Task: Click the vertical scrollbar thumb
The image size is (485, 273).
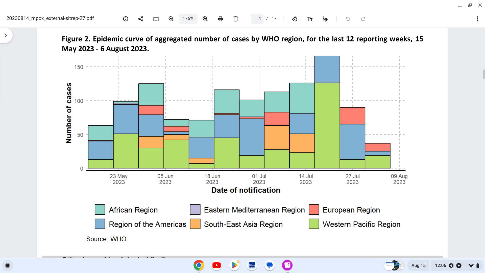Action: 484,74
